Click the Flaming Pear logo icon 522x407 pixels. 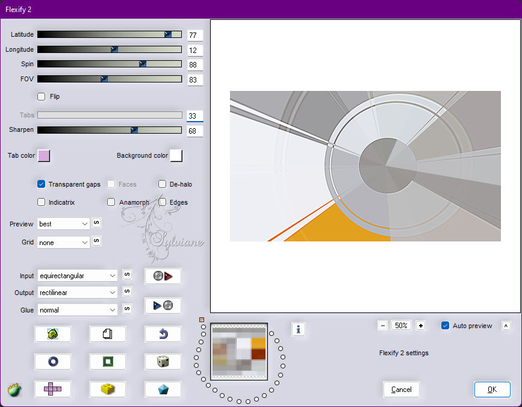point(14,390)
